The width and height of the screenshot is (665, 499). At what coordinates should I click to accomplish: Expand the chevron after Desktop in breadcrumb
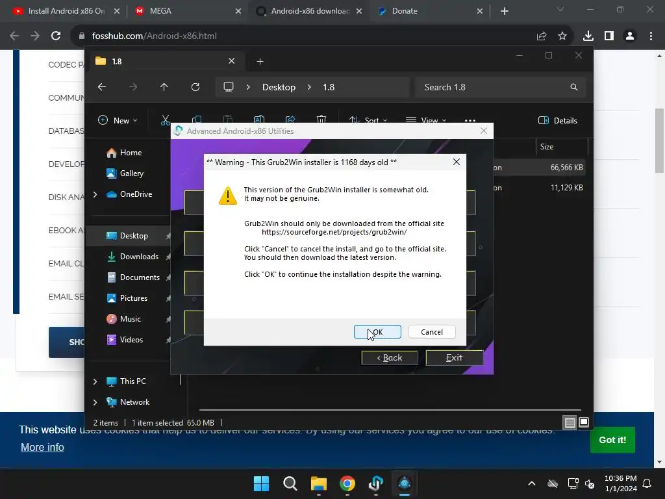(x=309, y=87)
